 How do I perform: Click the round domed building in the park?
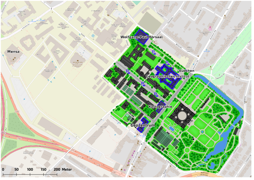tap(182, 116)
